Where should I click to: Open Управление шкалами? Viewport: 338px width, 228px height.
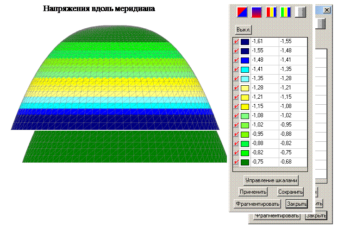pos(271,180)
